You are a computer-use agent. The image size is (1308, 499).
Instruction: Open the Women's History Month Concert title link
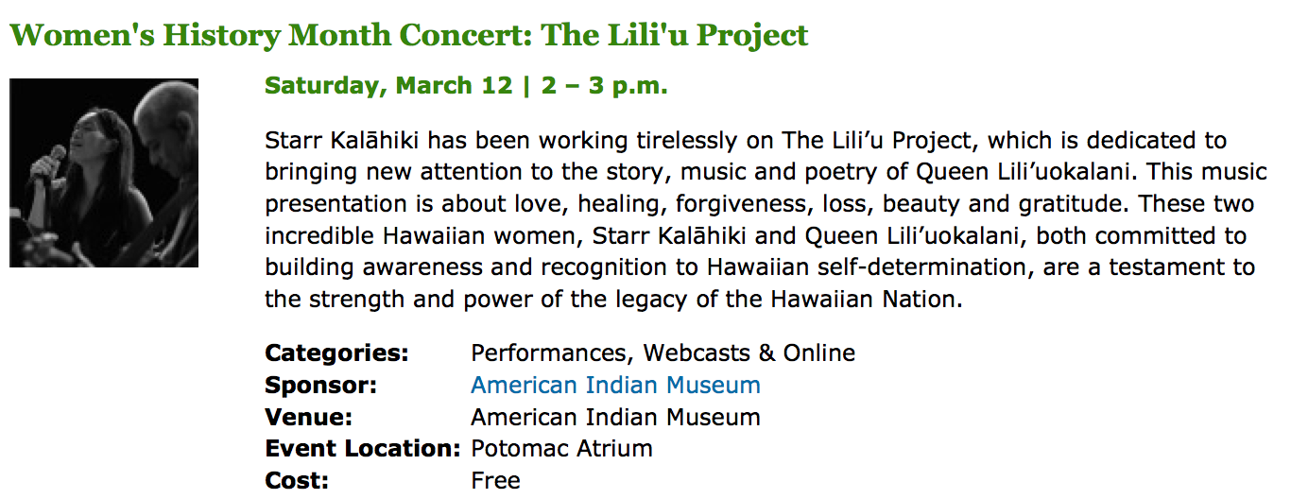[x=408, y=36]
